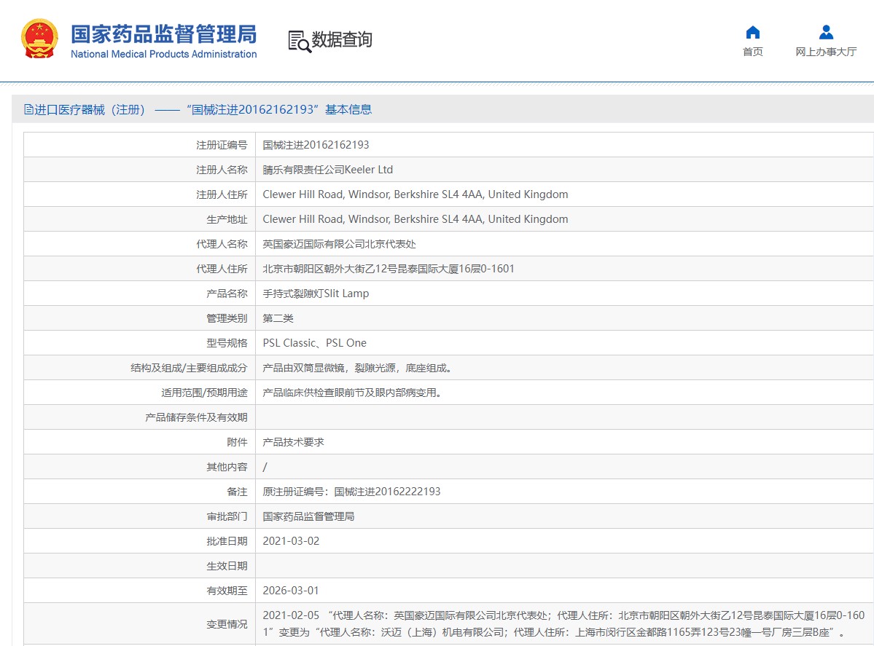Select the 昆泰国际大厦 address in 代理人住所 row
The height and width of the screenshot is (646, 874).
coord(389,269)
